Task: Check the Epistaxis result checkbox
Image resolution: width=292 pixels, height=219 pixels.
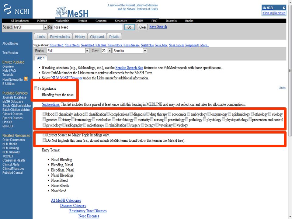Action: [36, 88]
